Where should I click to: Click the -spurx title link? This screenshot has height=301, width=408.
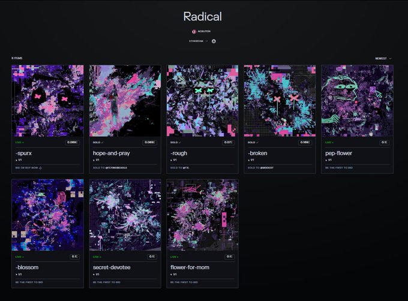pyautogui.click(x=23, y=153)
